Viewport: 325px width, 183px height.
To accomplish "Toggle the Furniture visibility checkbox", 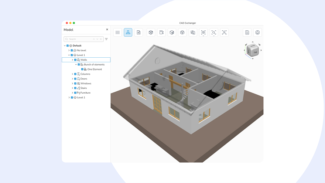I will click(x=75, y=93).
